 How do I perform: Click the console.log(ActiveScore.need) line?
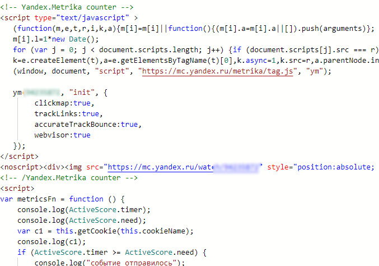pos(82,221)
